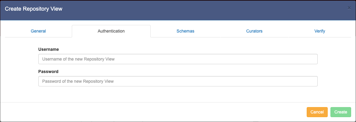356x122 pixels.
Task: Click the Password field label
Action: coord(48,71)
